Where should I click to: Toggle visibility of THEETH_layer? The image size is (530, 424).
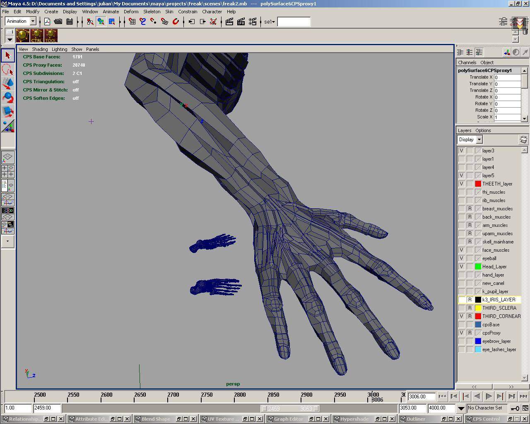pos(461,184)
